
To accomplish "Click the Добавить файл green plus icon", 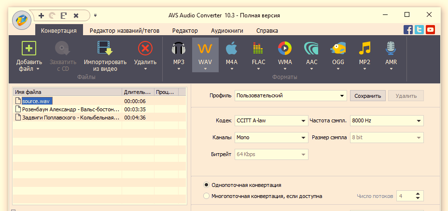I will point(29,48).
